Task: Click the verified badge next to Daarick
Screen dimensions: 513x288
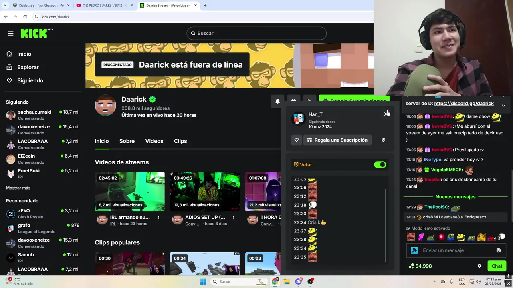Action: (x=152, y=99)
